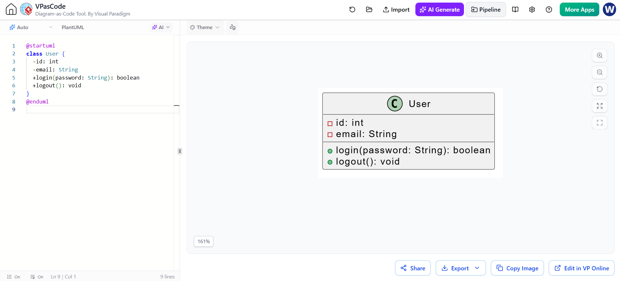
Task: Click the reset view icon in preview
Action: click(600, 89)
